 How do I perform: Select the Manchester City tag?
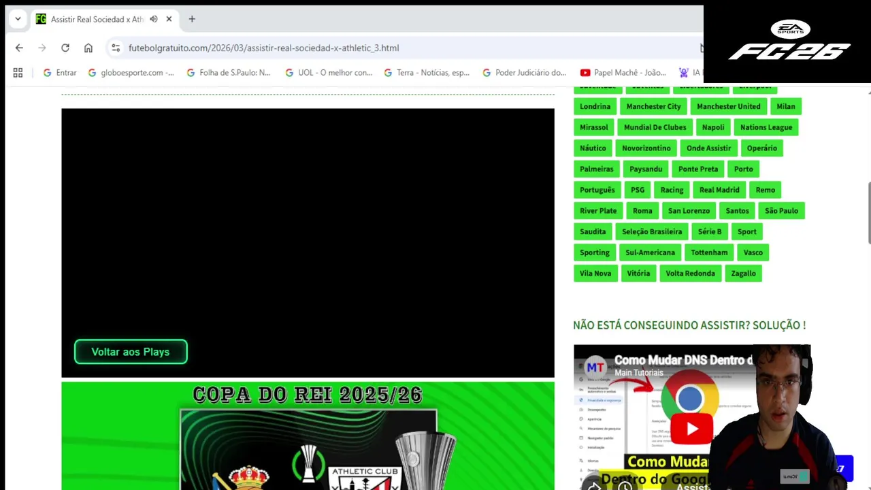[x=653, y=106]
